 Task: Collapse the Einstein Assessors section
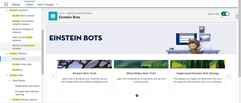(x=7, y=11)
